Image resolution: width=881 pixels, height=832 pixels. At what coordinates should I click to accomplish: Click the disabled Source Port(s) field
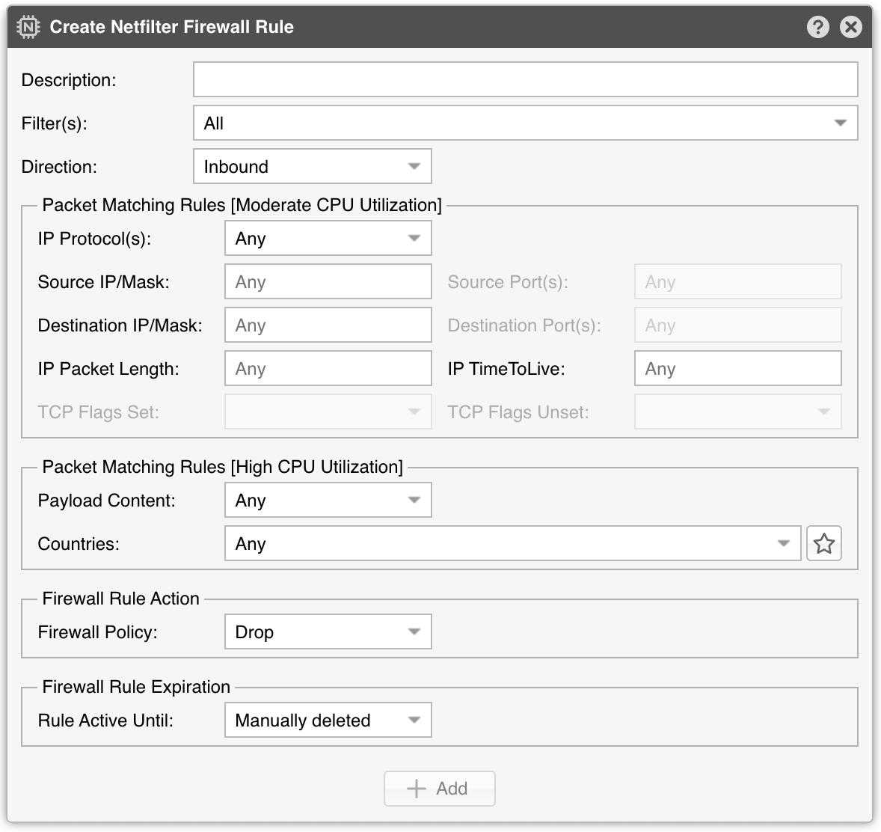click(x=737, y=281)
